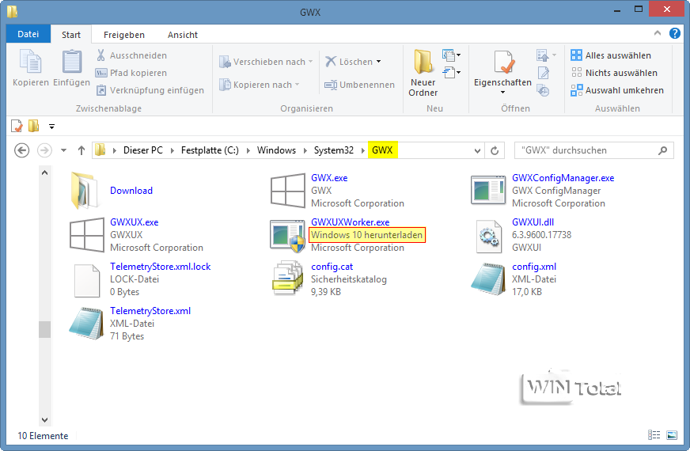Click folder icon in address bar
Image resolution: width=690 pixels, height=451 pixels.
pos(100,150)
